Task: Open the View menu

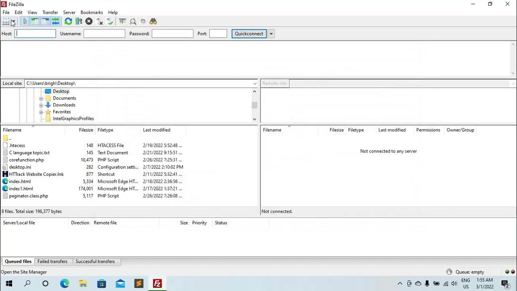Action: (x=32, y=13)
